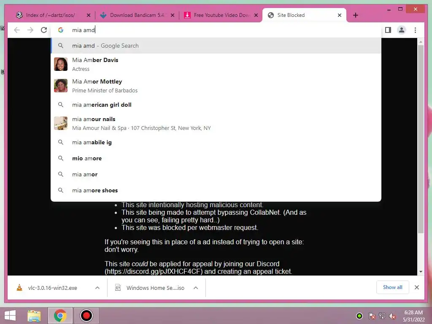Click the Discord appeal link text

(x=154, y=271)
